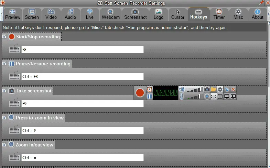Image resolution: width=270 pixels, height=168 pixels.
Task: Disable the Start/Stop recording hotkey checkbox
Action: 4,37
